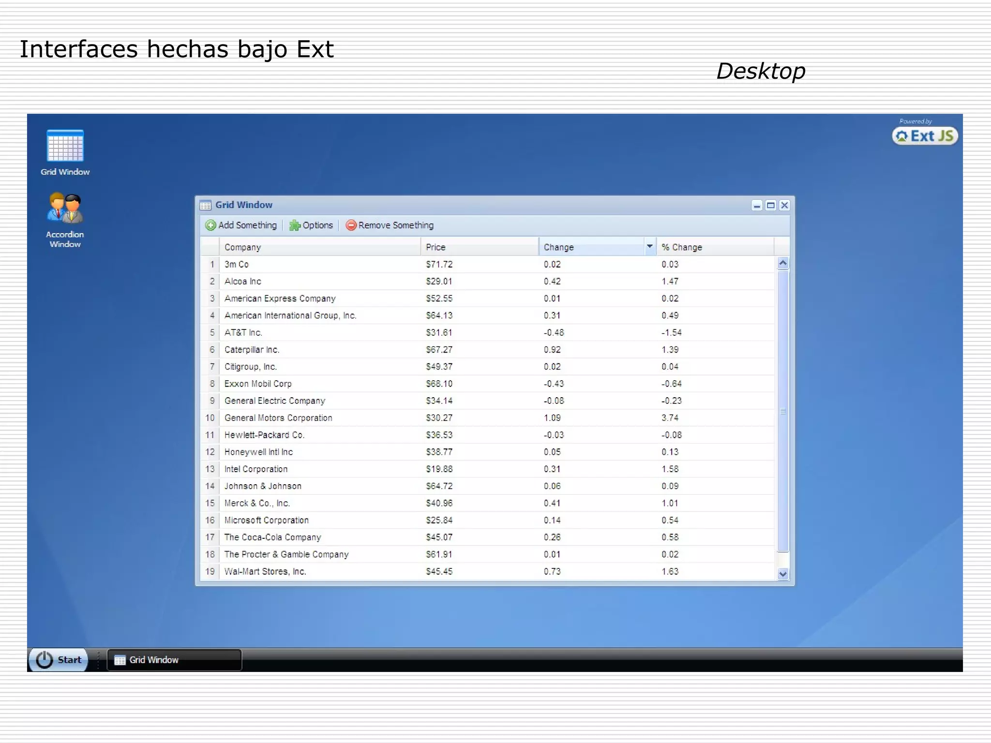Select Grid Window taskbar button

click(x=174, y=660)
